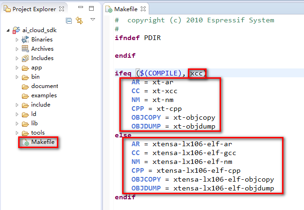Click the Includes icon
This screenshot has height=210, width=304.
(x=25, y=58)
